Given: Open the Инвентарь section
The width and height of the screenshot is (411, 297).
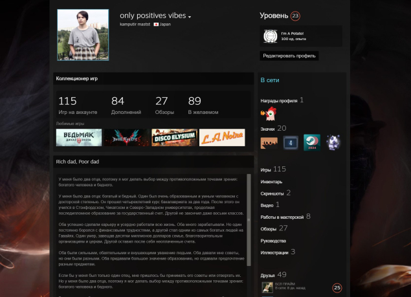Looking at the screenshot, I should click(271, 182).
